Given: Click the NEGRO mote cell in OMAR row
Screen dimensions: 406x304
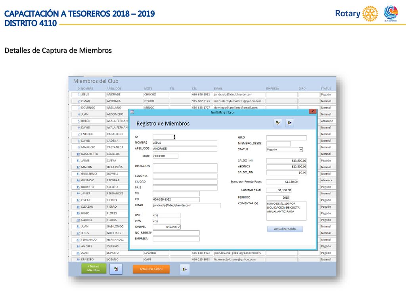Looking at the screenshot, I should (x=156, y=101).
